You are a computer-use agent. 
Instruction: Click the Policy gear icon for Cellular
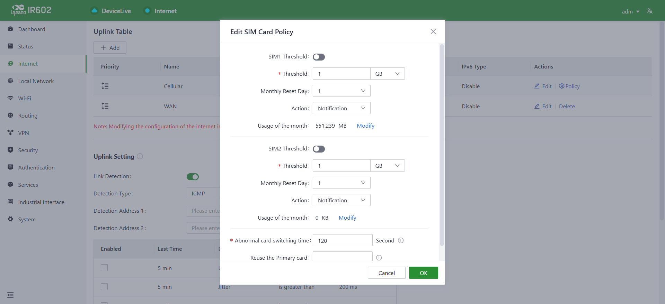pos(562,86)
